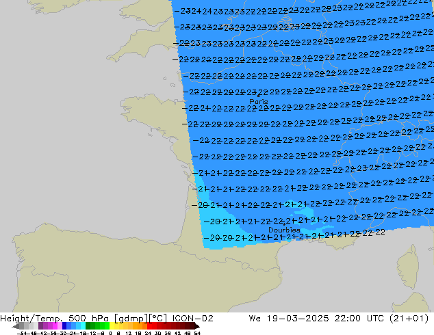Click the 'Height/Temp. 500 hPa' title text
This screenshot has height=335, width=434.
55,319
